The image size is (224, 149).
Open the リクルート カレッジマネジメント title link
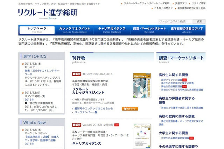[x=88, y=91]
